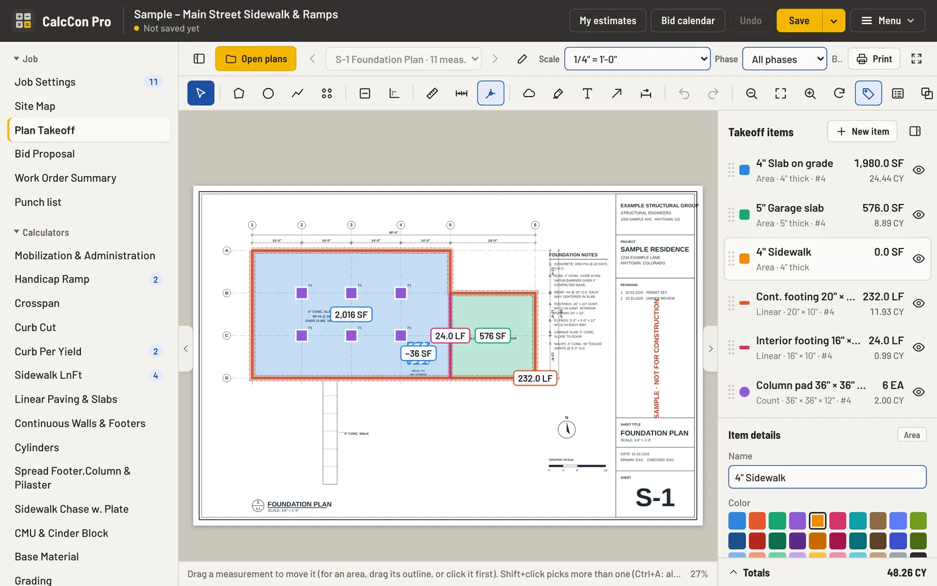Screen dimensions: 937x586
Task: Collapse the Job section
Action: coord(26,59)
